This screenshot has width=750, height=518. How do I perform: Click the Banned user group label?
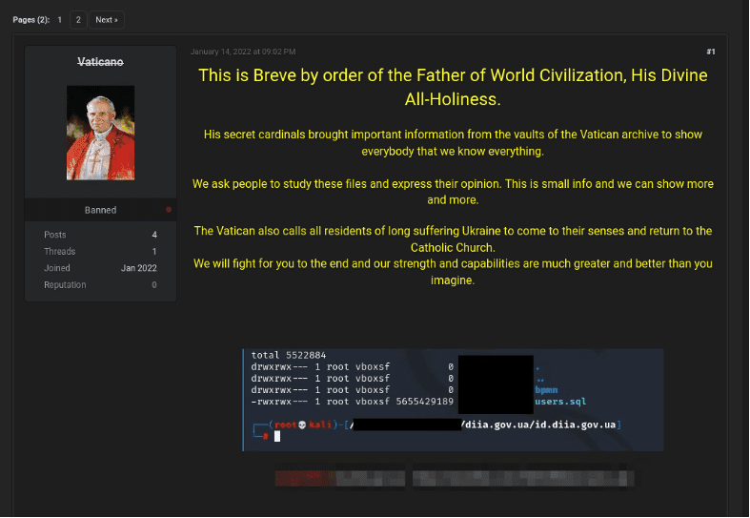100,210
